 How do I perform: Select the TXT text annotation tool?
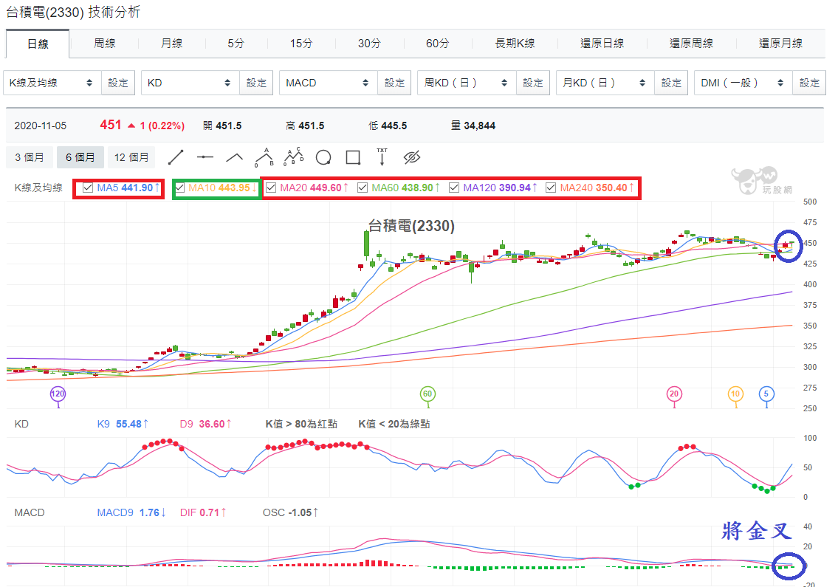click(382, 157)
